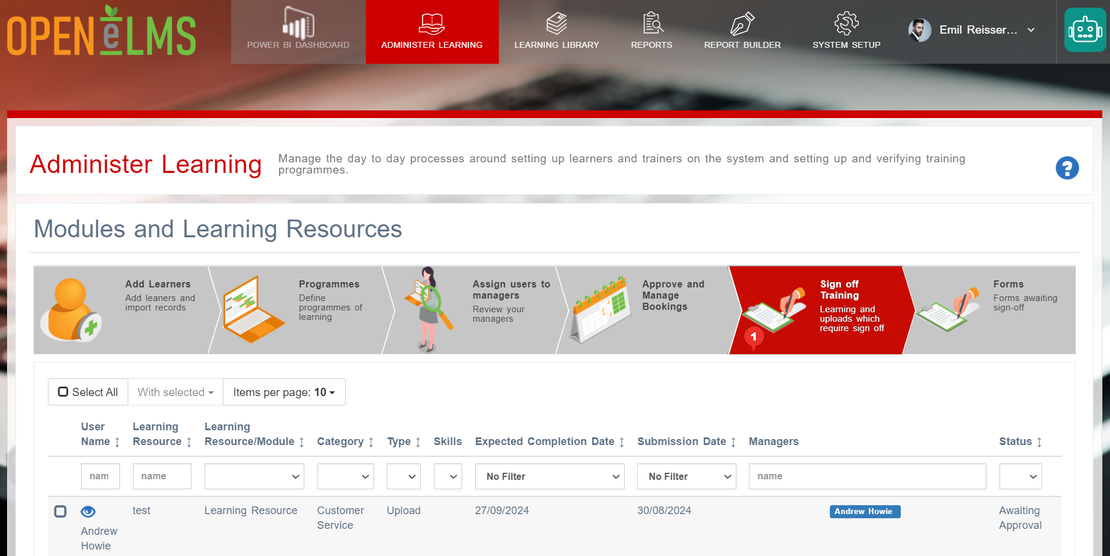Sort by Status column arrows
Viewport: 1110px width, 556px height.
click(1039, 442)
